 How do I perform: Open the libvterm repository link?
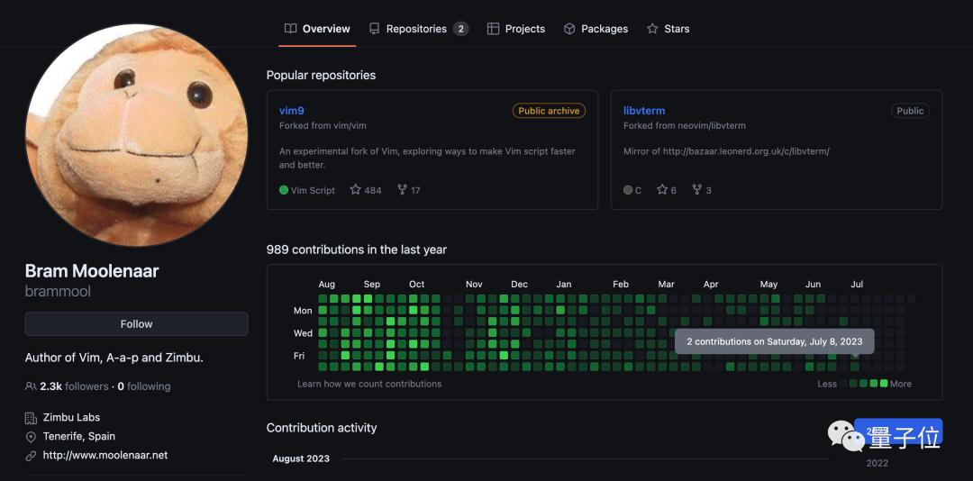click(644, 111)
